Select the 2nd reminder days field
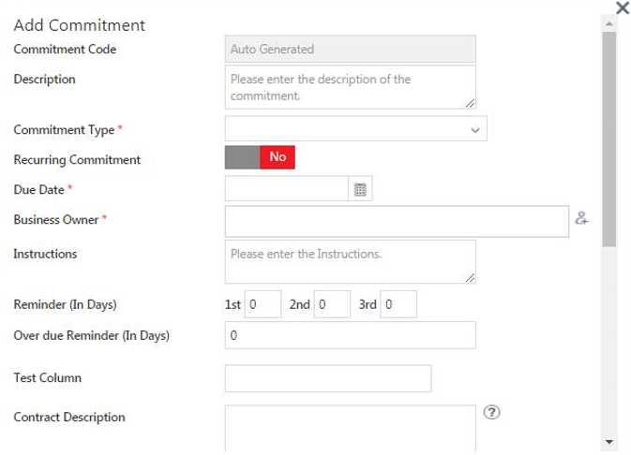The height and width of the screenshot is (455, 631). (332, 304)
